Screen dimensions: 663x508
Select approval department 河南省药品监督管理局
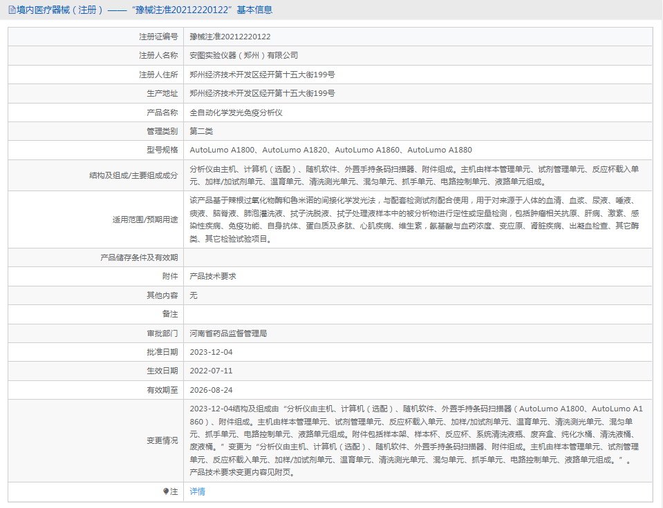228,333
